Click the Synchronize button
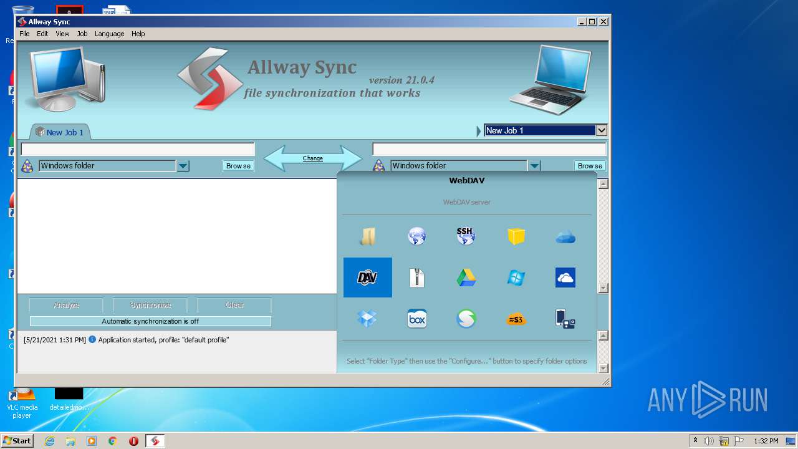798x449 pixels. (150, 305)
